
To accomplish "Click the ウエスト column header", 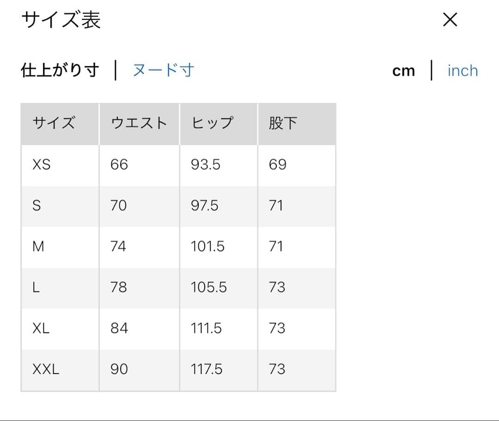I will click(139, 123).
